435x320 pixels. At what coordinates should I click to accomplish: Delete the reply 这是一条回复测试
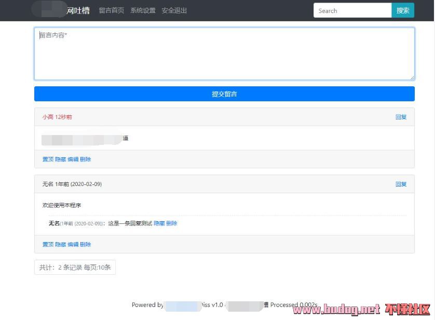click(x=172, y=223)
